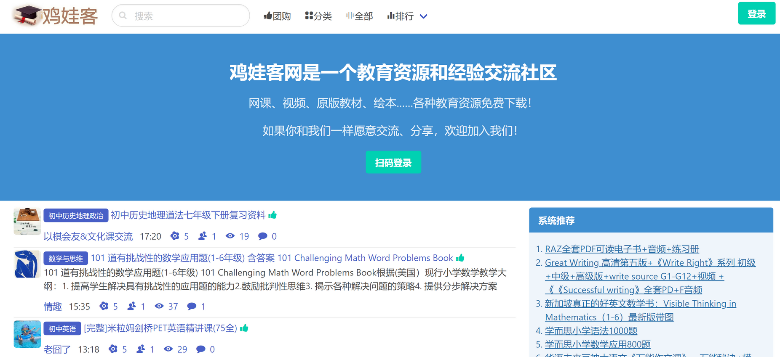Click the user icon in PET English post
Viewport: 780px width, 357px height.
141,349
